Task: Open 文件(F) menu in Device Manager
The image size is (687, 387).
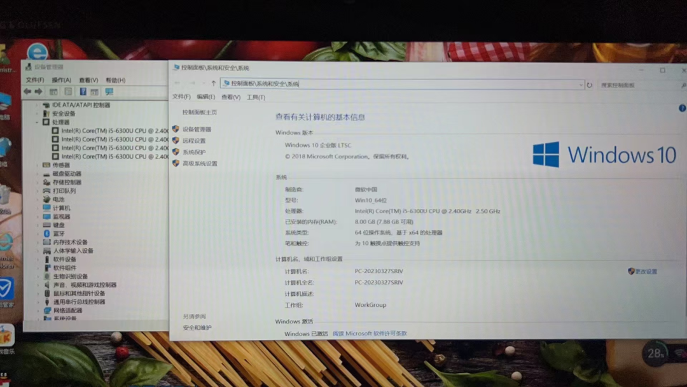Action: pos(35,80)
